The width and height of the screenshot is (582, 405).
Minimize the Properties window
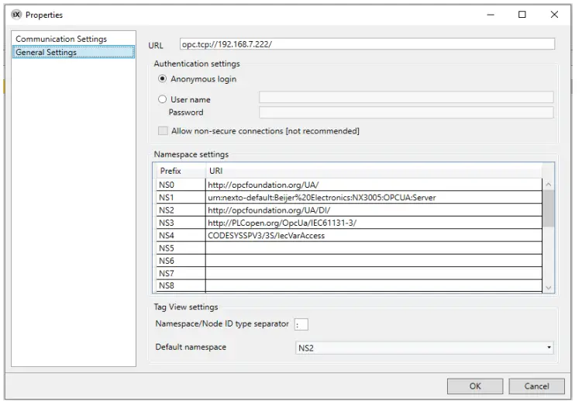[x=491, y=15]
